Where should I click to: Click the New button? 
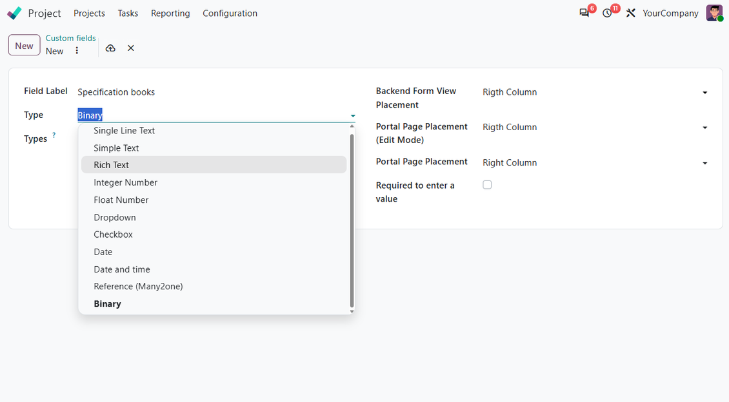pos(24,46)
